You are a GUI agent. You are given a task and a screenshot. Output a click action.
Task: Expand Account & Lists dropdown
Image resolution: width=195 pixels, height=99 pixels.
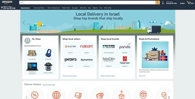[172, 3]
